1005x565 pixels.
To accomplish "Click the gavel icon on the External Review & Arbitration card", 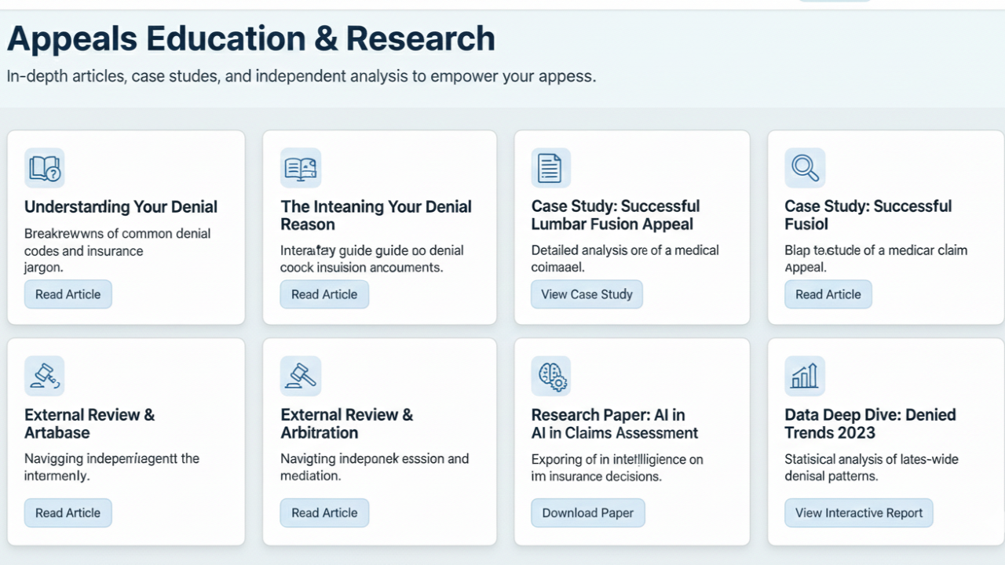I will 301,375.
